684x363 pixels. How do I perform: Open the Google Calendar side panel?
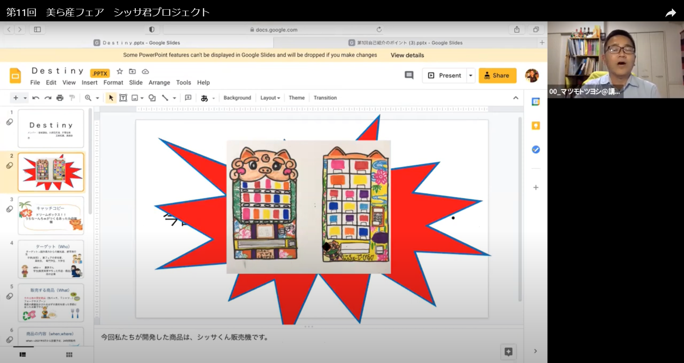535,102
